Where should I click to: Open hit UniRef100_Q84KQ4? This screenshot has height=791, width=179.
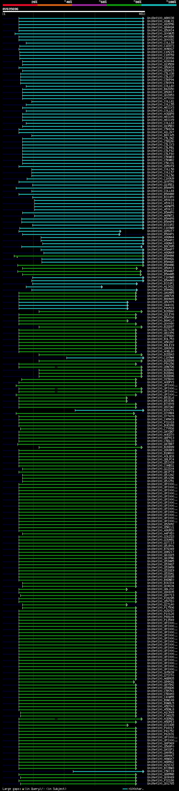[x=161, y=27]
